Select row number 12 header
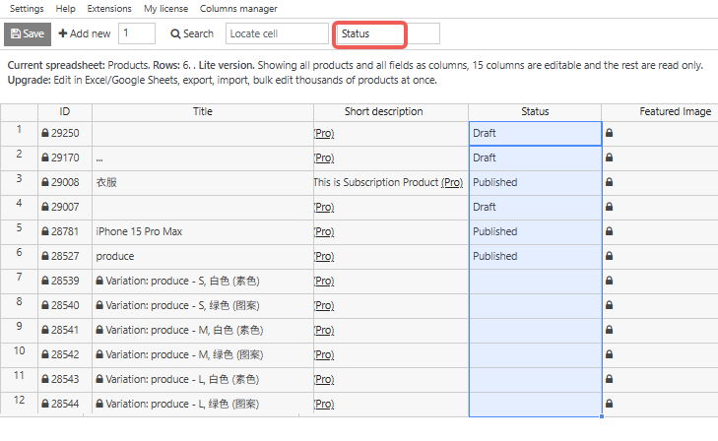Screen dimensions: 718x441 pyautogui.click(x=19, y=400)
